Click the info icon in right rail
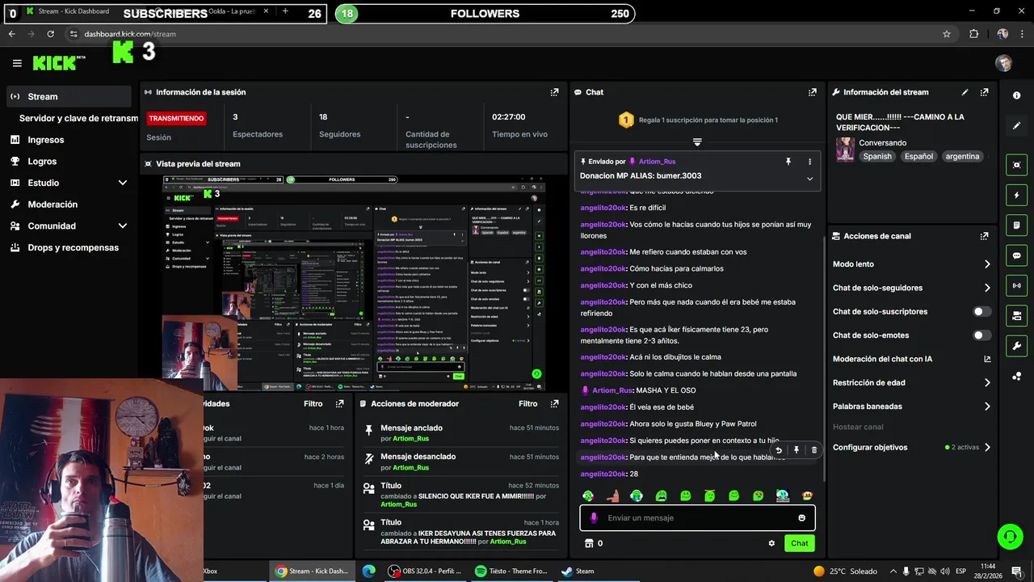 (x=1016, y=95)
